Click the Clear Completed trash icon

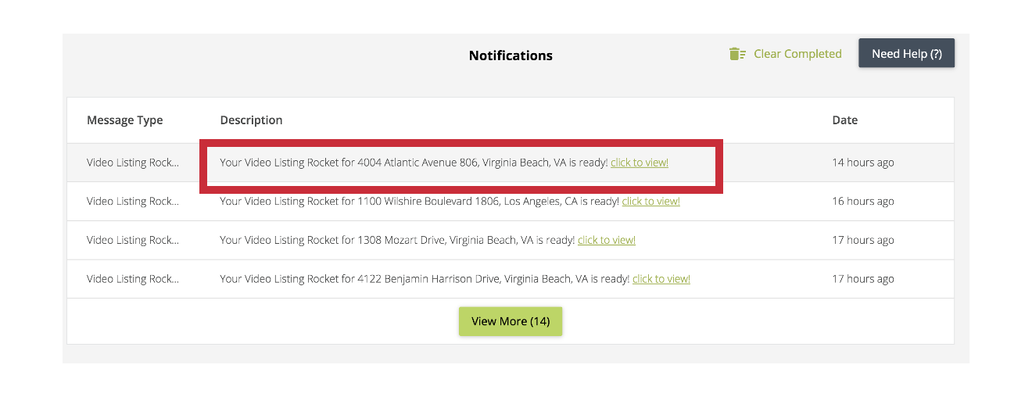coord(737,54)
